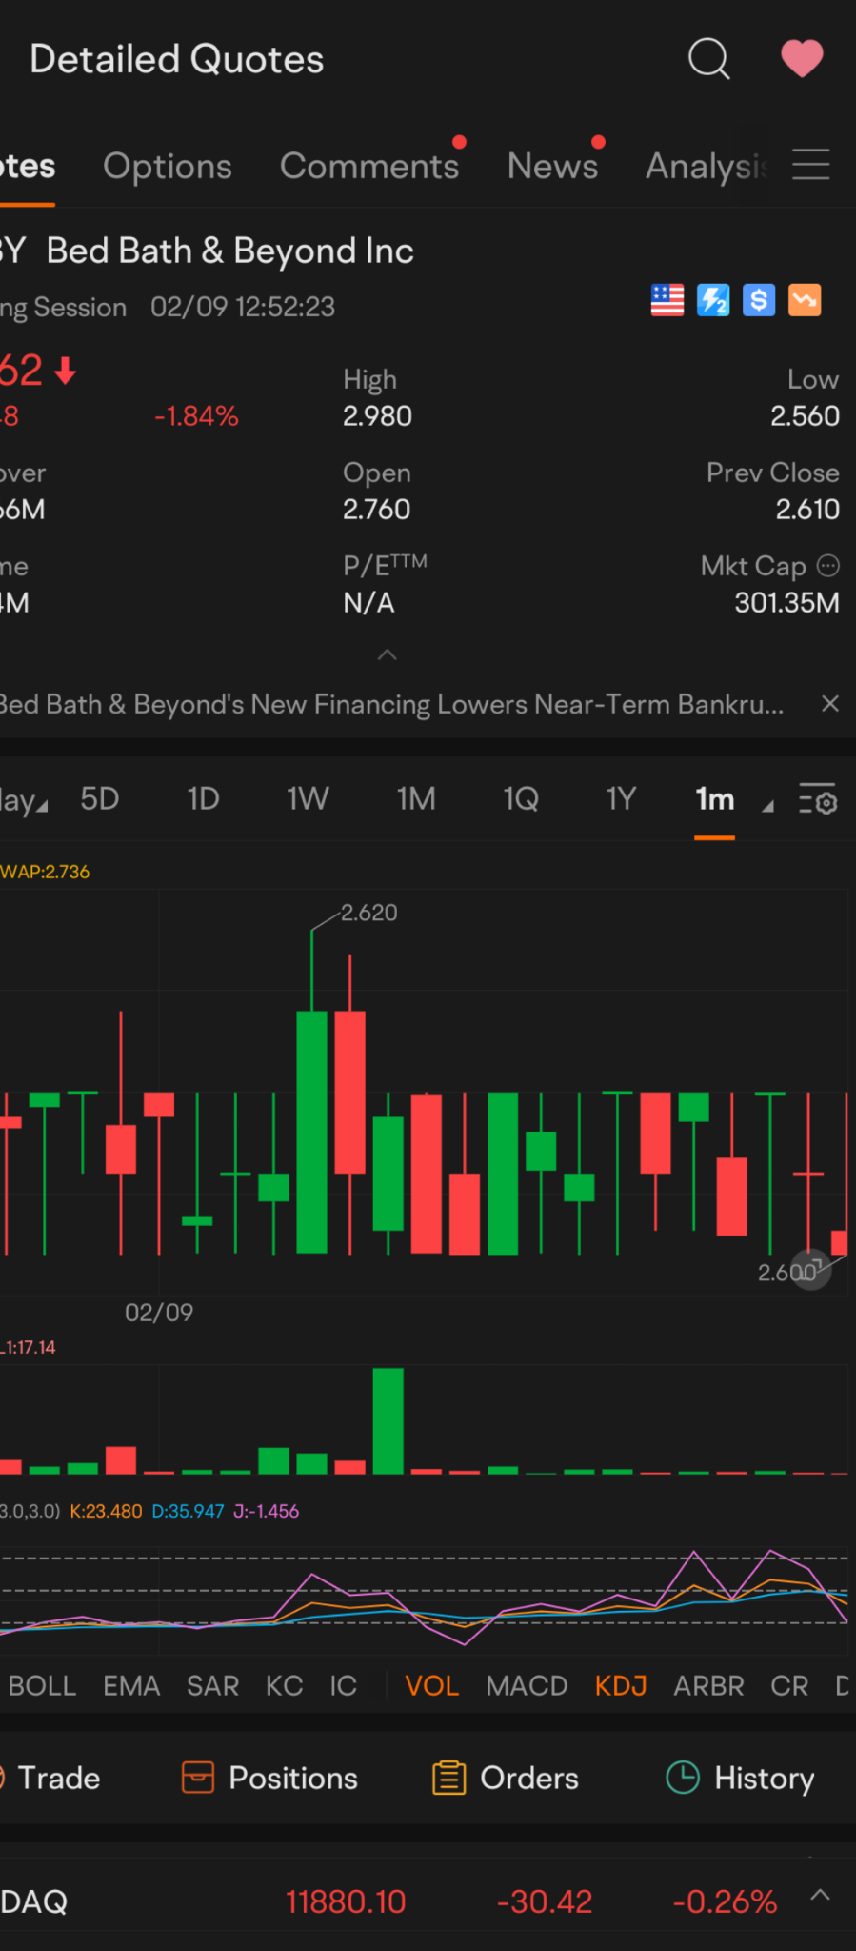This screenshot has width=856, height=1951.
Task: Tap the High 2.980 value
Action: point(377,415)
